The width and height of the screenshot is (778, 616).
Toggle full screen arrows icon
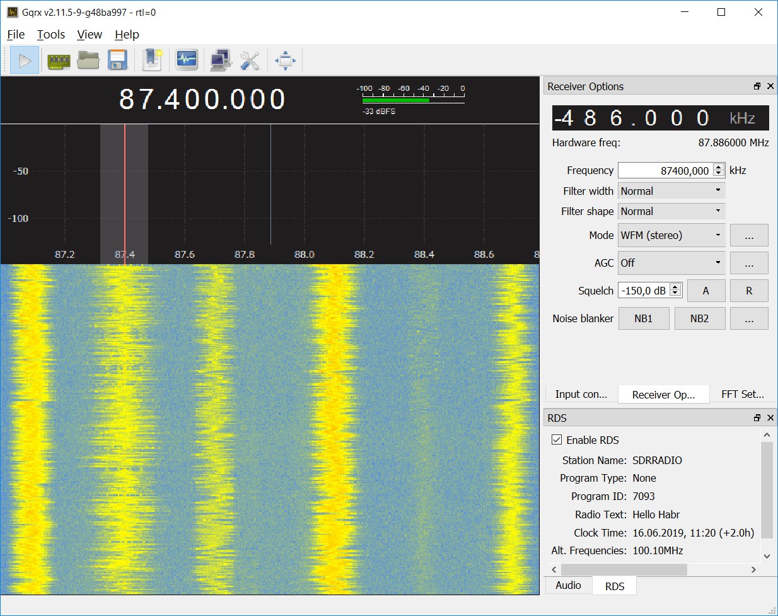click(285, 61)
